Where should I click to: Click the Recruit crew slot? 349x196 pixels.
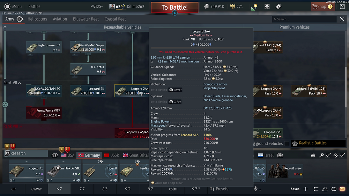tap(285, 171)
